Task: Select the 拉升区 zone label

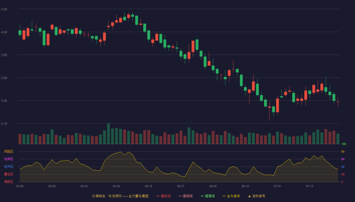Action: pyautogui.click(x=9, y=167)
